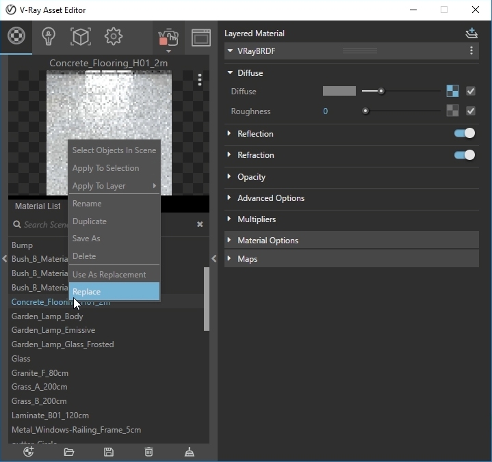
Task: Click the Diffuse gray color swatch
Action: click(x=339, y=91)
